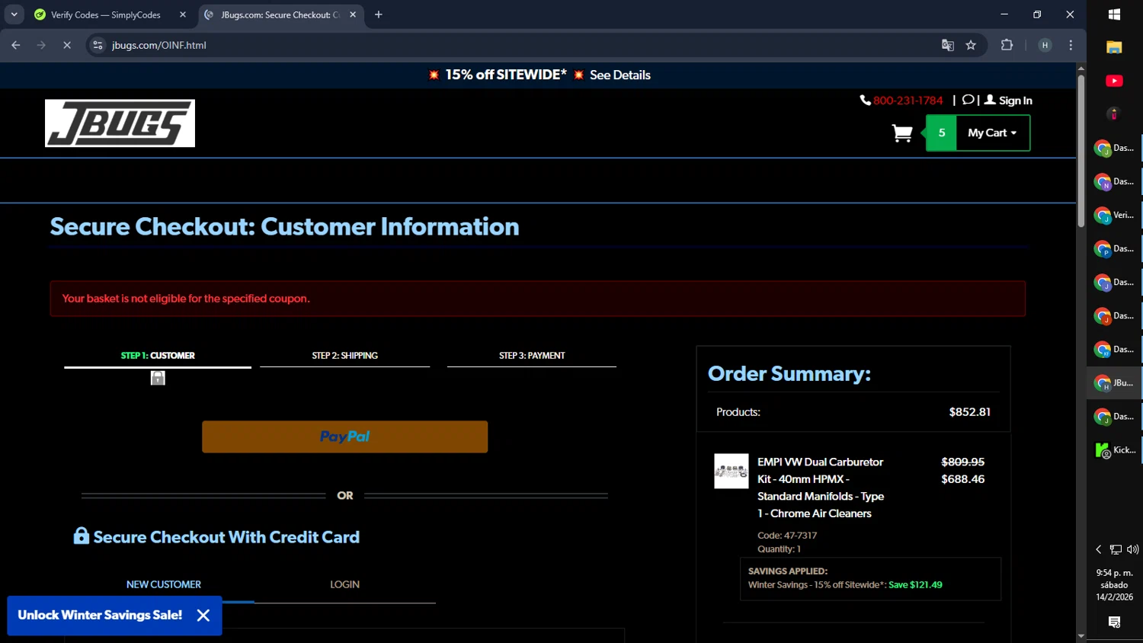
Task: Pay with the PayPal button
Action: pos(344,437)
